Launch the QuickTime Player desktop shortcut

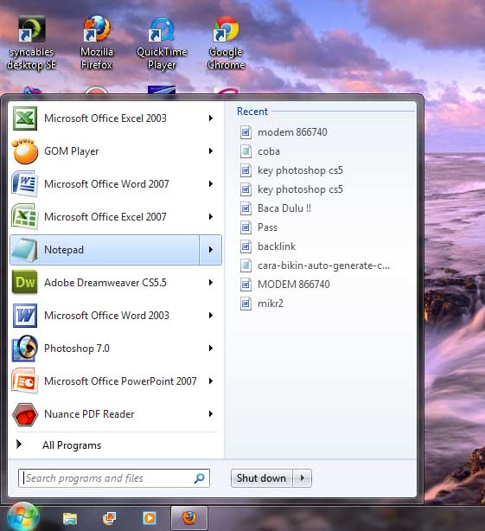(x=162, y=42)
